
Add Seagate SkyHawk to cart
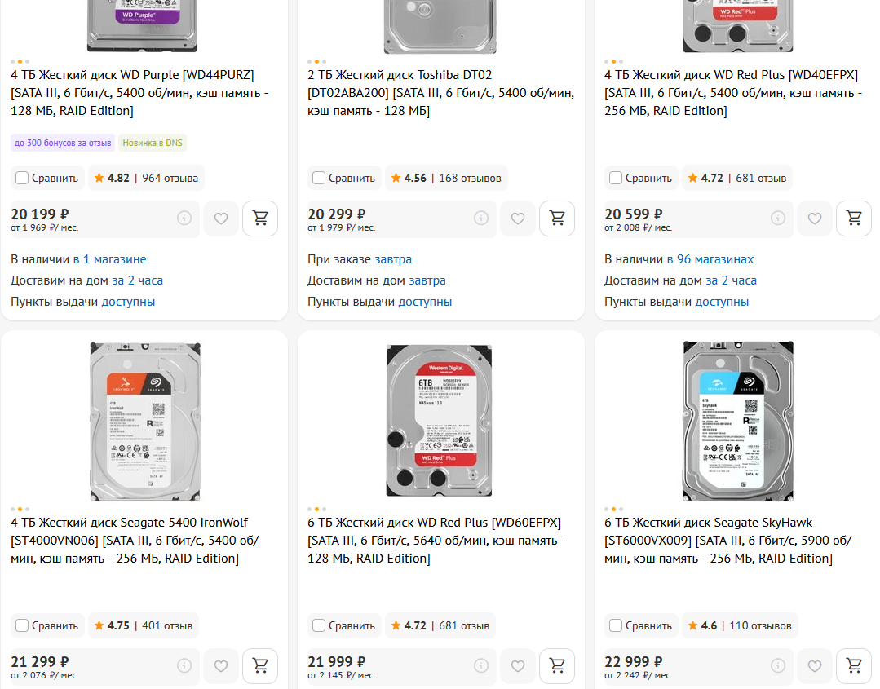(854, 666)
